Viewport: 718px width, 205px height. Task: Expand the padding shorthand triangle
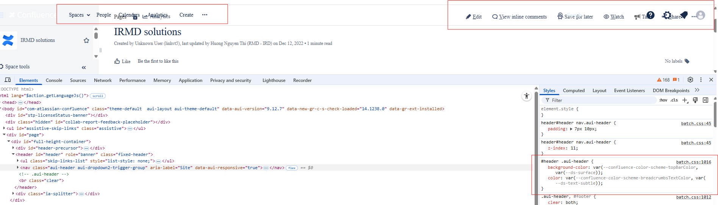tap(571, 129)
